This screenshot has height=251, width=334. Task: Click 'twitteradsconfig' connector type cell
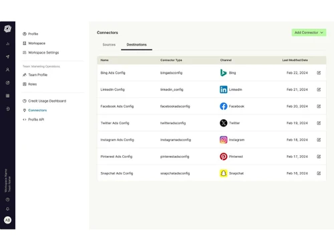pyautogui.click(x=173, y=123)
